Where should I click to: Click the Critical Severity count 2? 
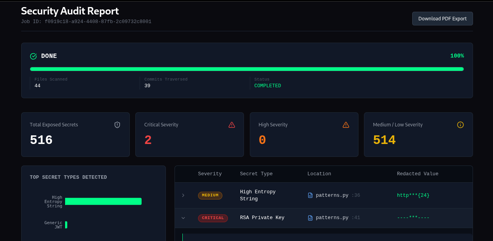tap(148, 140)
